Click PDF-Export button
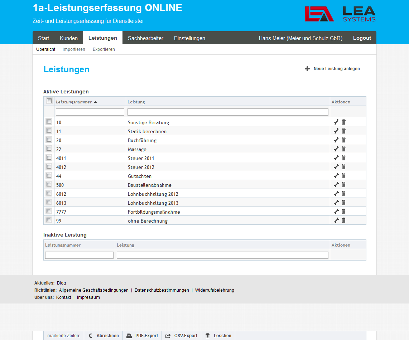This screenshot has height=340, width=409. pyautogui.click(x=142, y=336)
